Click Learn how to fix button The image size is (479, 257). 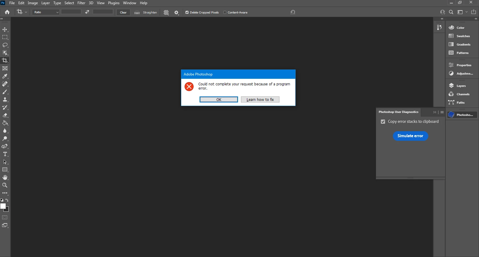click(x=260, y=99)
